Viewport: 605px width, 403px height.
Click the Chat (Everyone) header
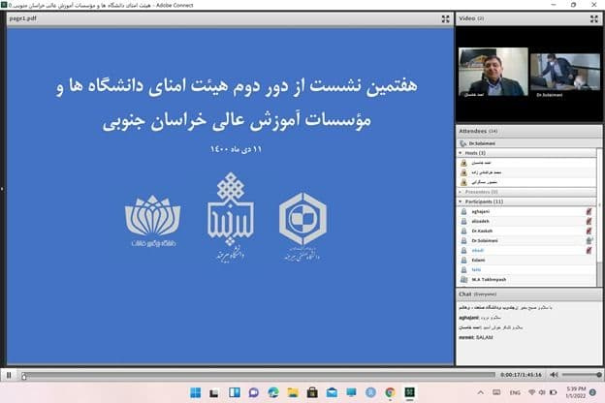[x=528, y=294]
